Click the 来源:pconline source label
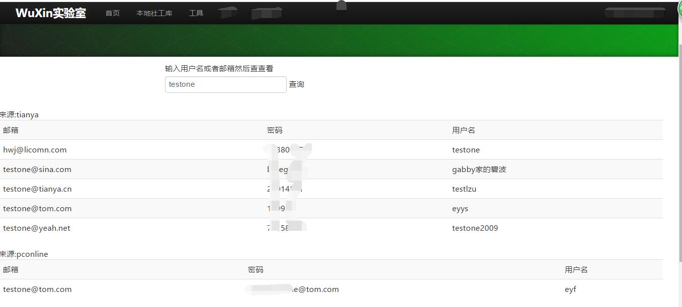 pos(24,254)
